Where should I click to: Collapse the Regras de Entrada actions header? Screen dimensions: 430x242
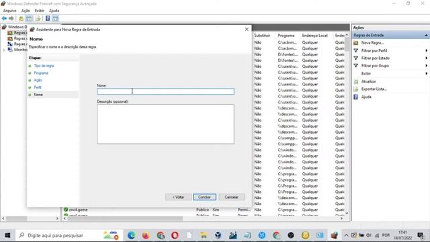[426, 36]
